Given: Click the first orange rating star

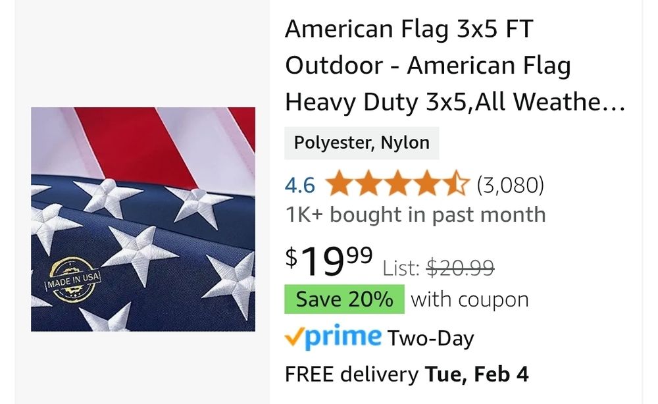Looking at the screenshot, I should (339, 184).
